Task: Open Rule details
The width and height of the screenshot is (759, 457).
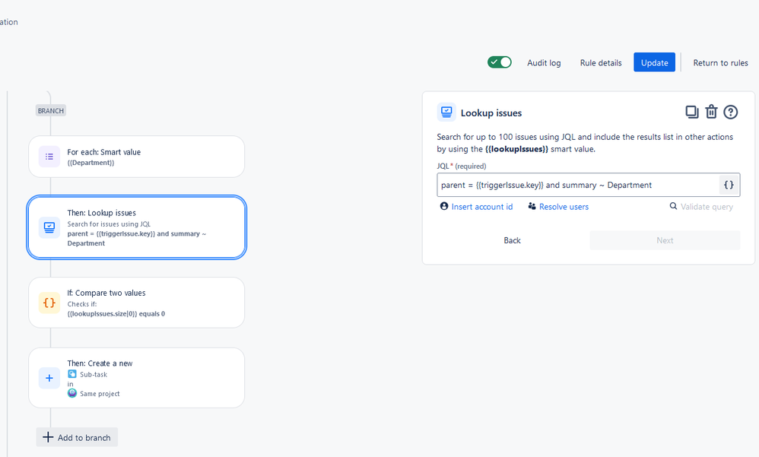Action: [x=601, y=63]
